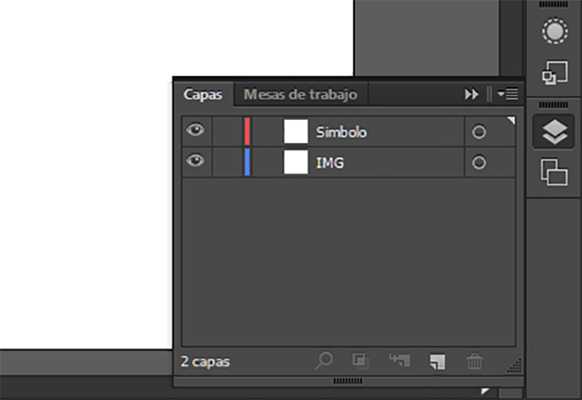Image resolution: width=582 pixels, height=400 pixels.
Task: Open the Appearance panel icon in dock
Action: (x=553, y=32)
